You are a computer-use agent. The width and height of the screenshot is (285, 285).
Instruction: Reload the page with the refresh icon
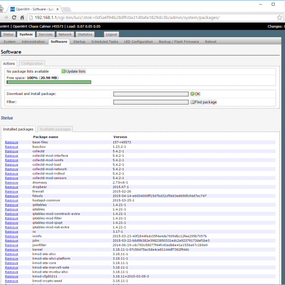click(x=15, y=18)
